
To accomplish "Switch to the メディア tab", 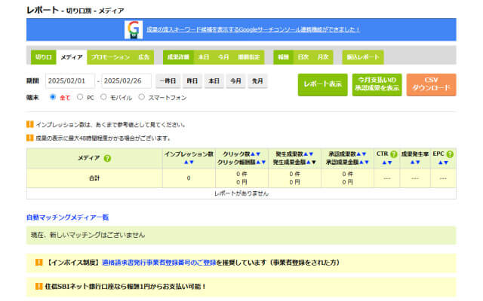I will 72,57.
